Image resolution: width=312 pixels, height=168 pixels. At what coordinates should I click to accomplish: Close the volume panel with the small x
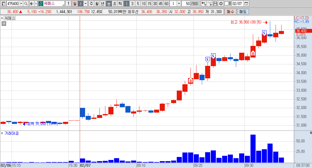pos(311,133)
